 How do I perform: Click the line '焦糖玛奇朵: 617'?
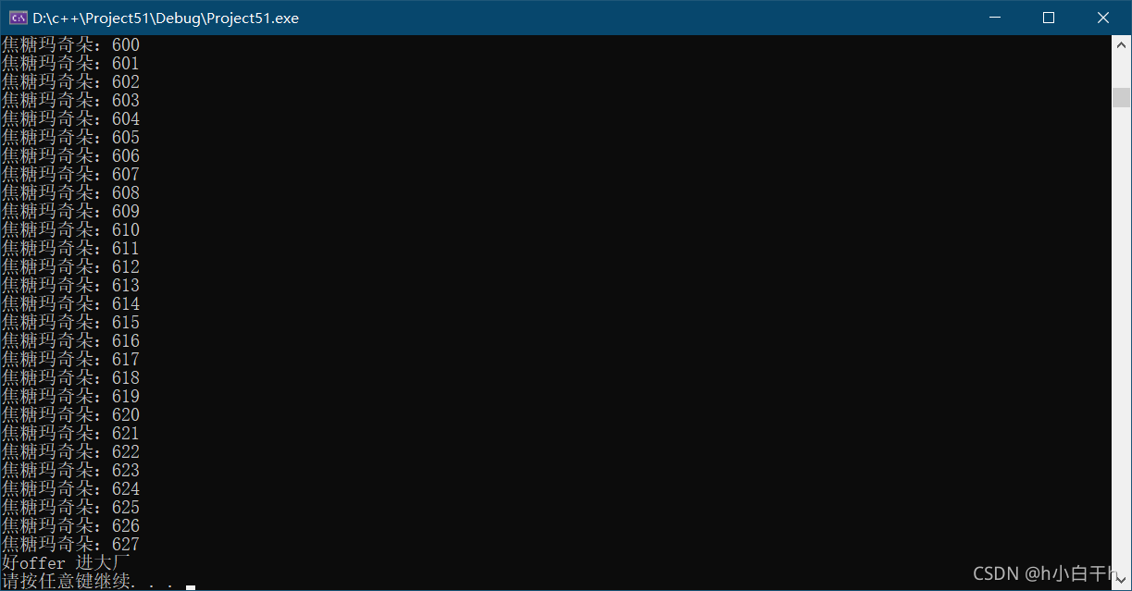coord(70,359)
